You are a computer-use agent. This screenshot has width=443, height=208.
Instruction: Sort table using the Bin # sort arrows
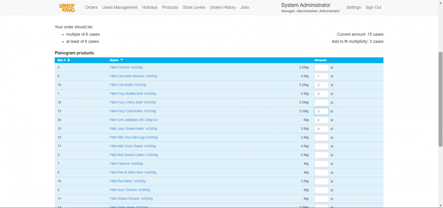click(x=68, y=60)
